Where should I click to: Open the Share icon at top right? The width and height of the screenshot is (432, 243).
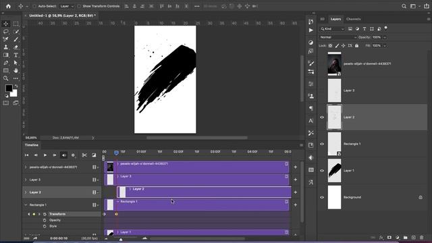click(427, 6)
